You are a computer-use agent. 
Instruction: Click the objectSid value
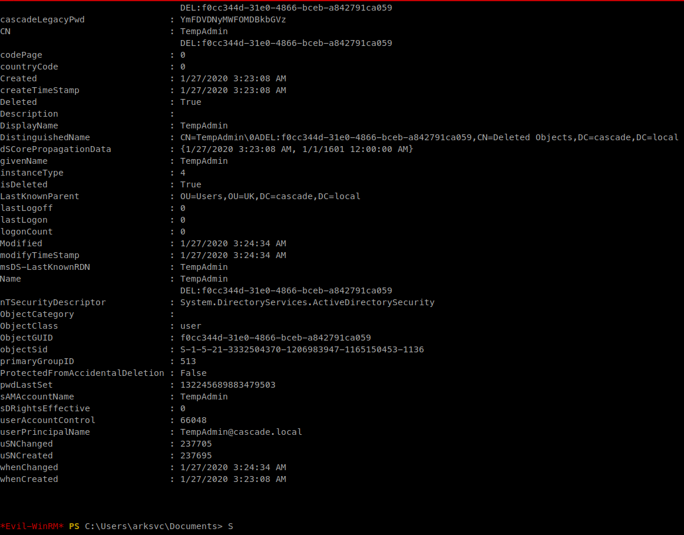(302, 349)
